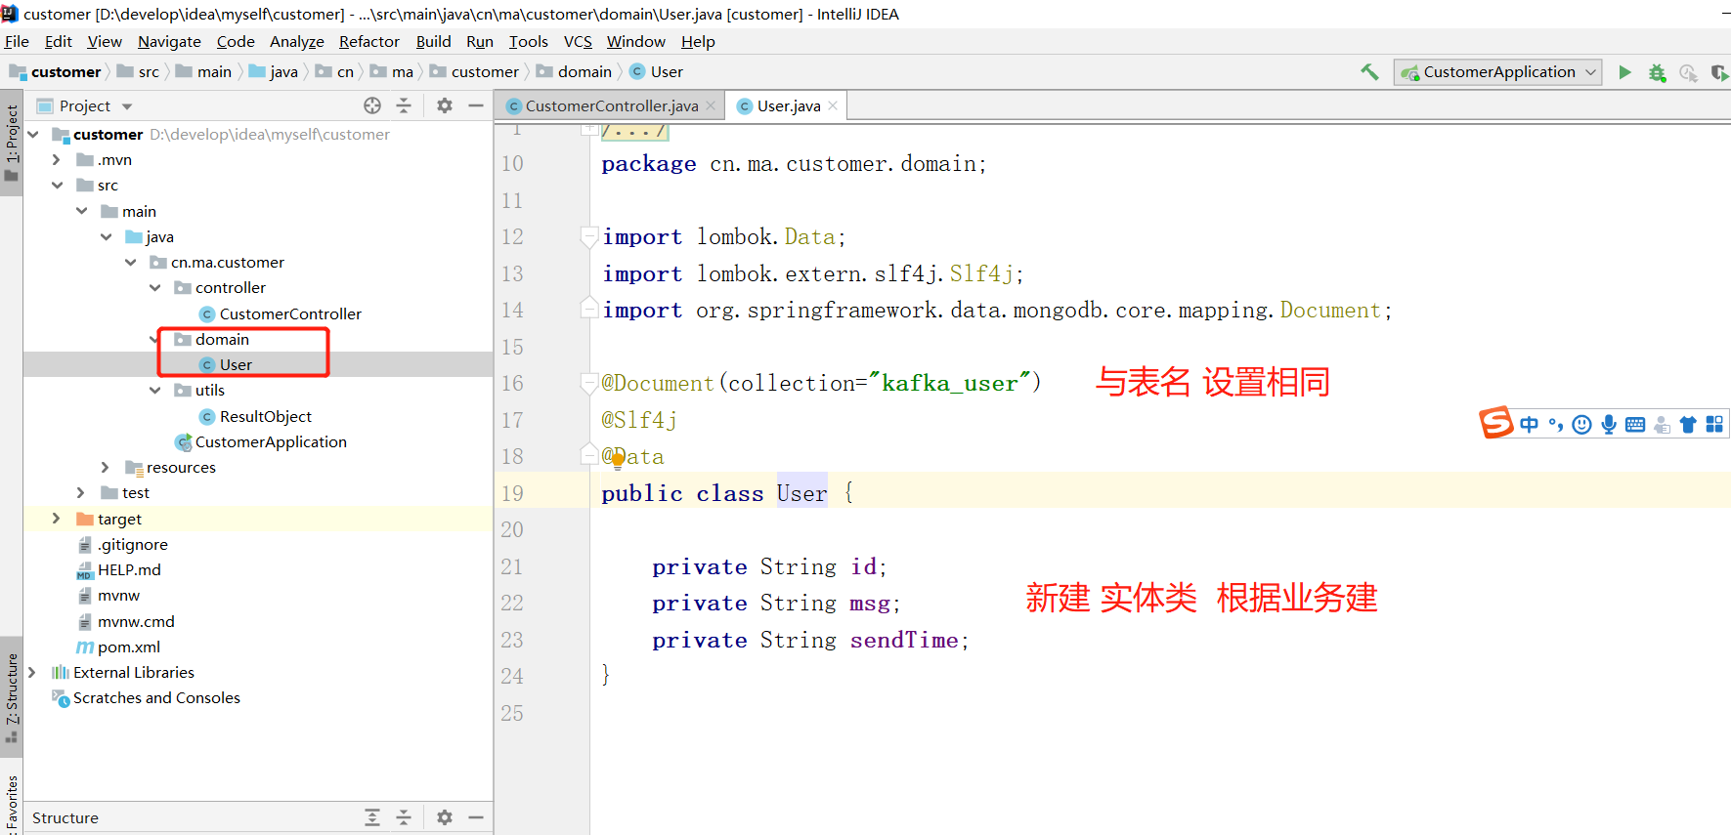Click the locate/scroll-from-source target icon
1731x835 pixels.
pos(372,105)
